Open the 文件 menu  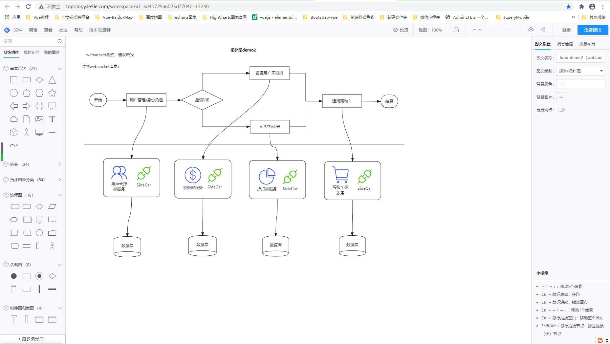18,30
